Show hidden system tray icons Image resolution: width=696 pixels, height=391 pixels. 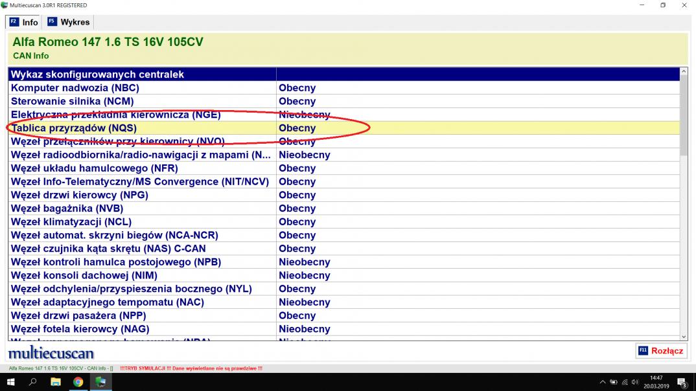point(602,382)
